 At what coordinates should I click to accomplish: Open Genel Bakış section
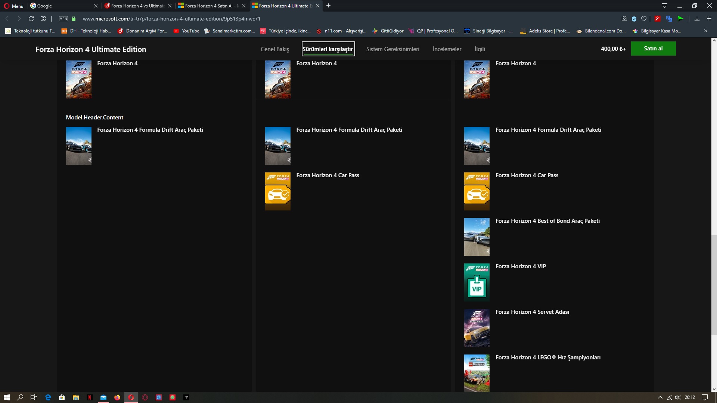tap(275, 49)
